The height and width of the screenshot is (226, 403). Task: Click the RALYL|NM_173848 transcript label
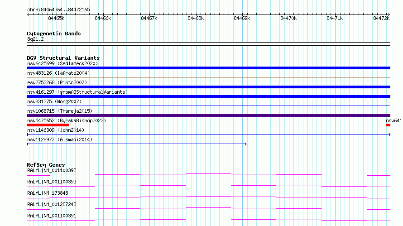(48, 193)
